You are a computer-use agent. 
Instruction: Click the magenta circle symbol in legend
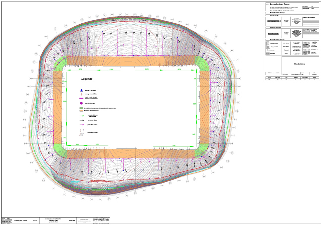click(x=80, y=103)
